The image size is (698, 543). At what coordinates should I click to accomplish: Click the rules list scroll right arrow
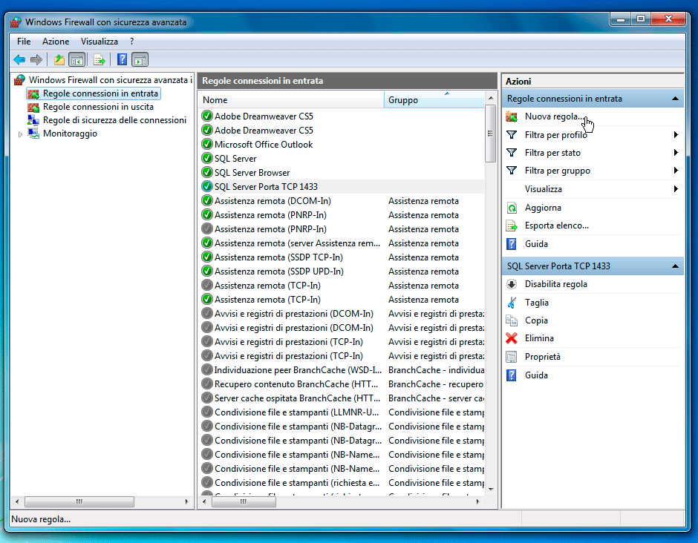tap(477, 501)
